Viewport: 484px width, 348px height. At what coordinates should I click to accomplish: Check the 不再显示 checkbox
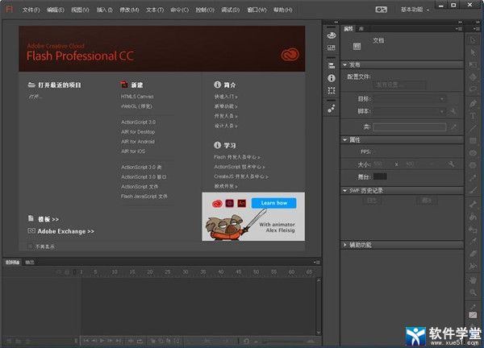coord(31,246)
